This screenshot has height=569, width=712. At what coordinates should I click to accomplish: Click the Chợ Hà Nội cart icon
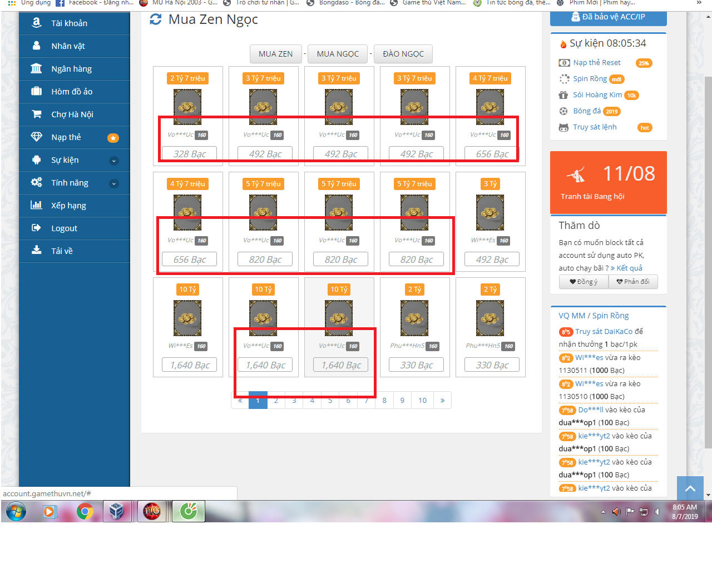[37, 114]
